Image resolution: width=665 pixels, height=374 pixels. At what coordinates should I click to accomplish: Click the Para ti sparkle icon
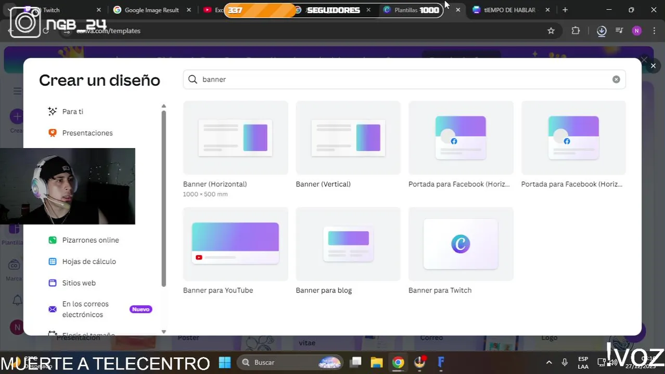[52, 112]
